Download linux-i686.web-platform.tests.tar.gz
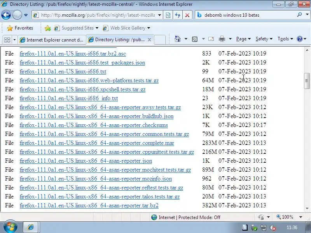Screen dimensions: 311x233 89,80
